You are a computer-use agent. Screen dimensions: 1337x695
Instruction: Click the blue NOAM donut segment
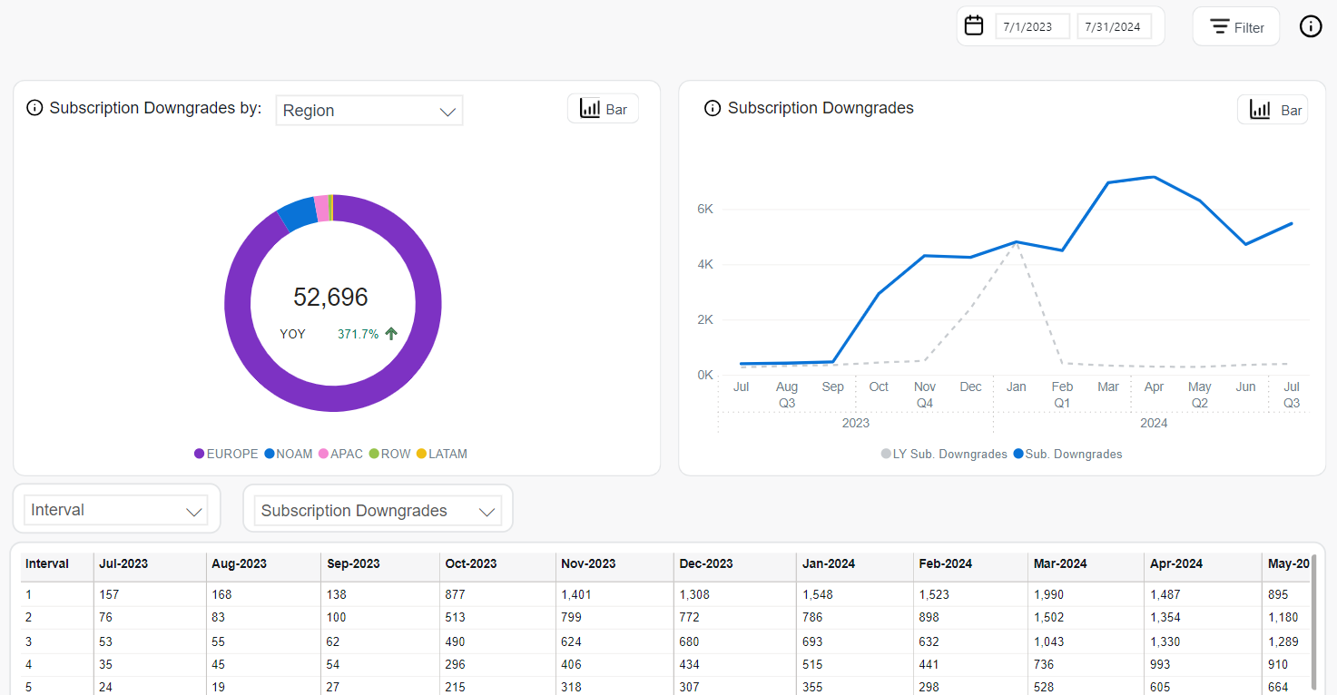point(299,214)
